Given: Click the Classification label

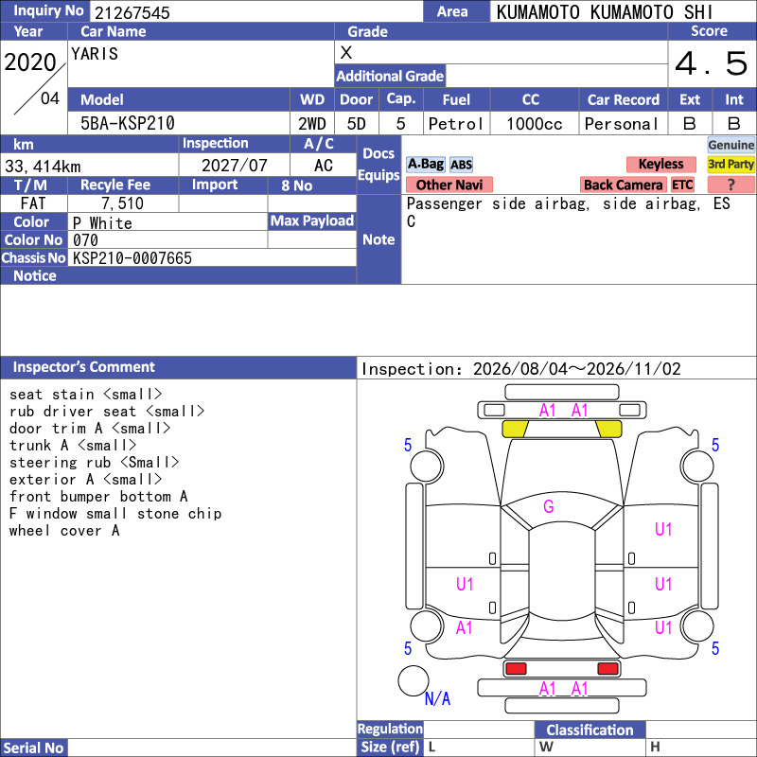Looking at the screenshot, I should point(590,730).
